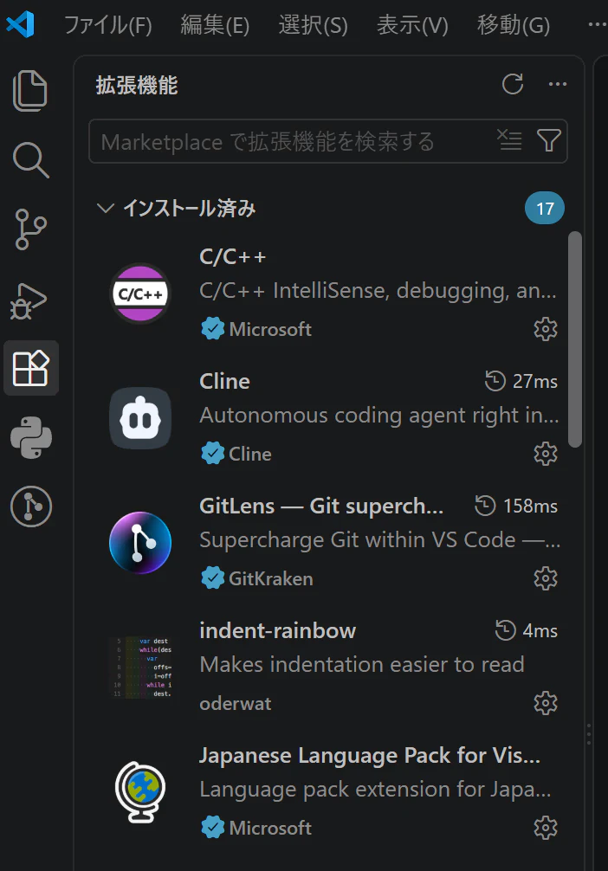Open the extensions panel more actions menu
Image resolution: width=608 pixels, height=871 pixels.
[558, 85]
